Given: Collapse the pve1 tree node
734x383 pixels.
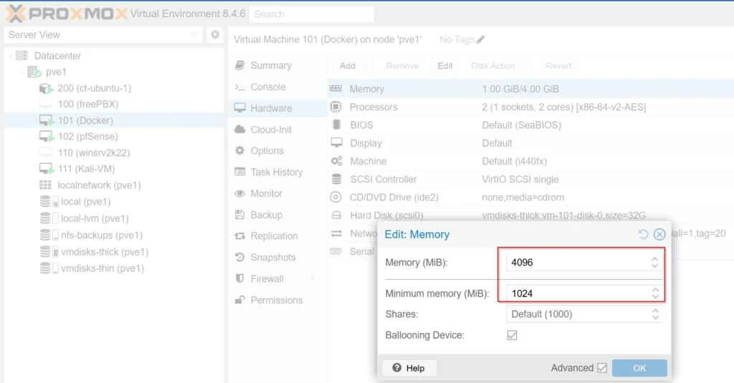Looking at the screenshot, I should 22,72.
